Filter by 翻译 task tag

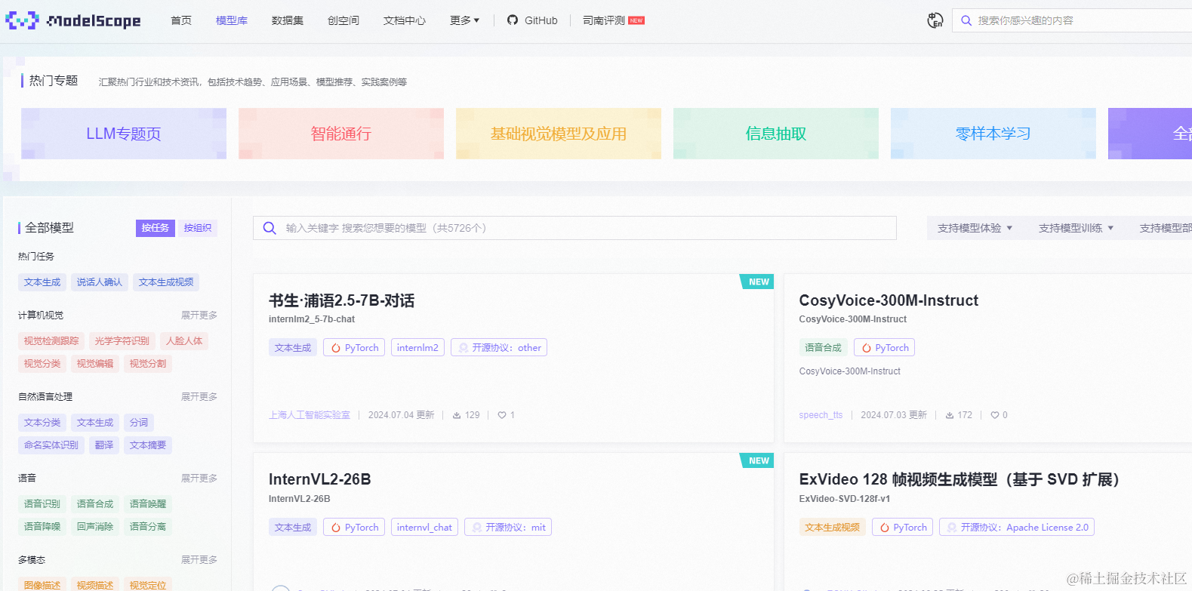point(104,445)
